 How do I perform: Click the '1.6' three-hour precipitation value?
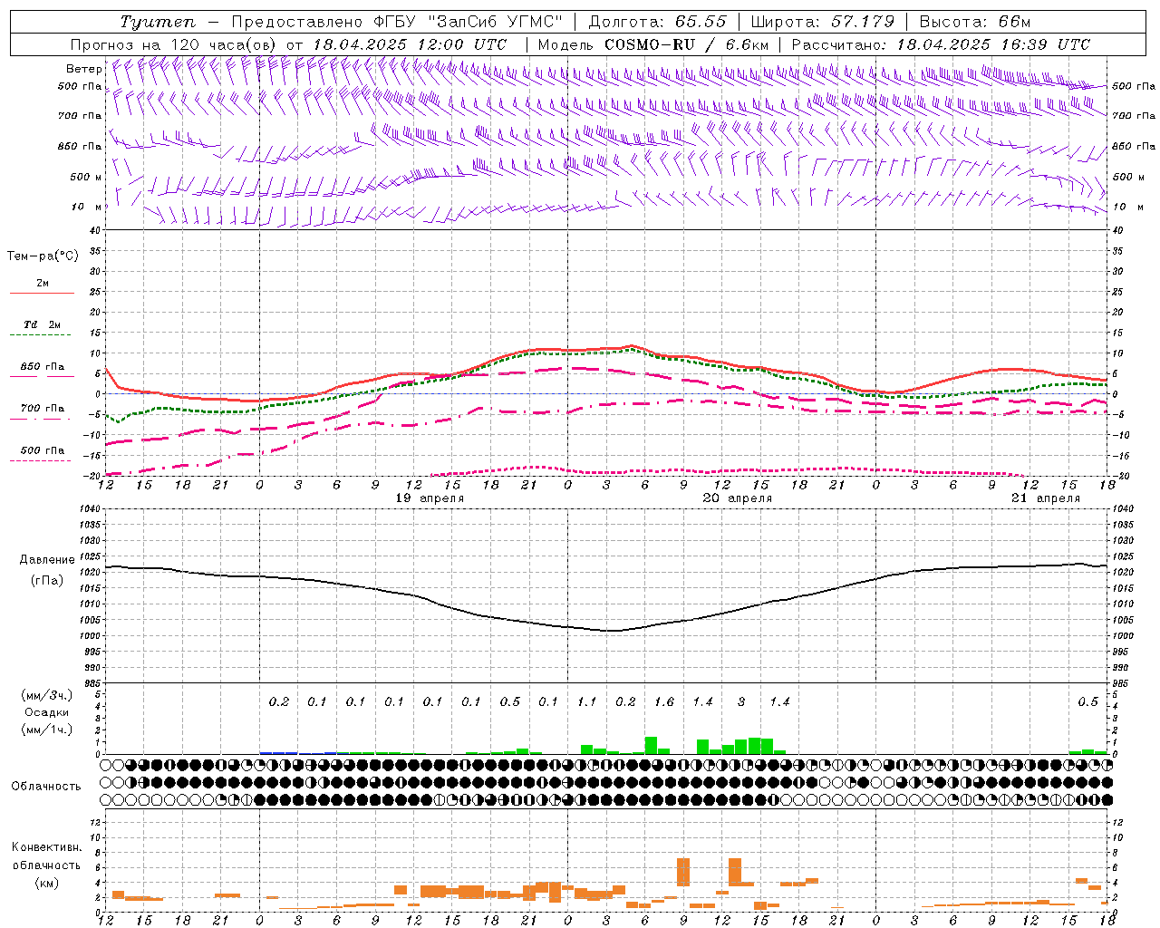pos(664,701)
